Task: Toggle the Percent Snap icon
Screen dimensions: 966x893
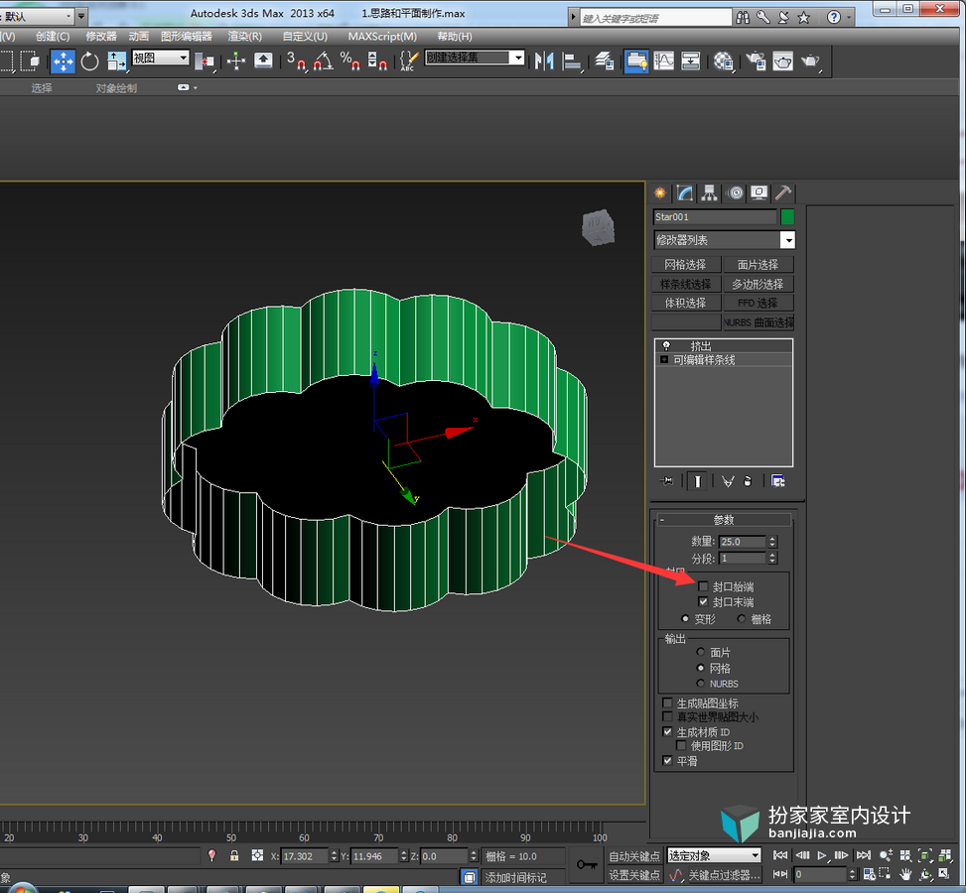Action: [x=349, y=61]
